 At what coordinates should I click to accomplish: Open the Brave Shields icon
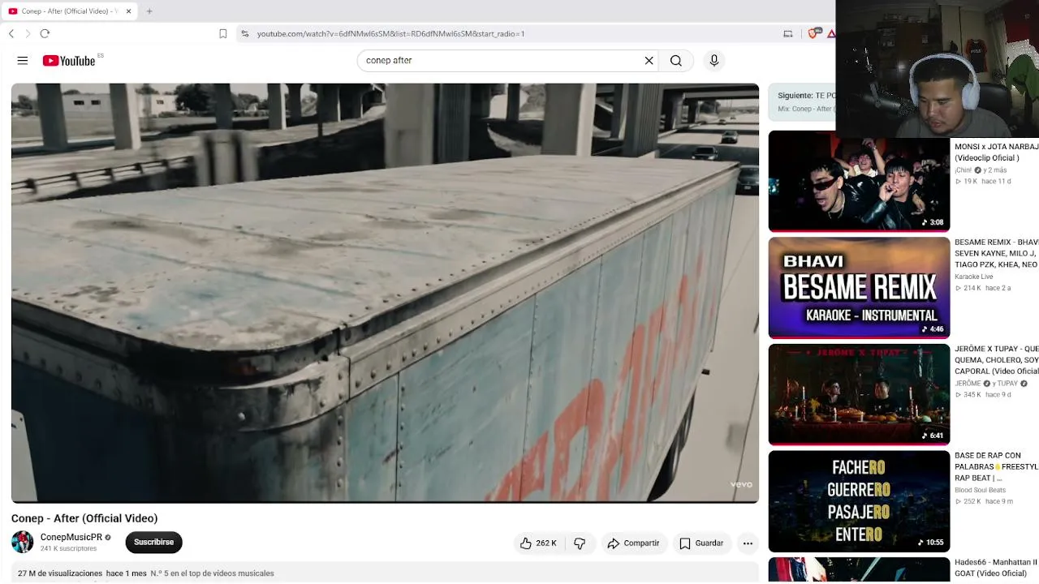813,33
